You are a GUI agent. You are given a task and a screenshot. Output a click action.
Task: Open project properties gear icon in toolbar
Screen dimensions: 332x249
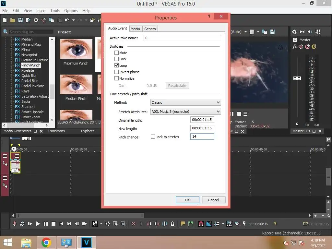36,20
